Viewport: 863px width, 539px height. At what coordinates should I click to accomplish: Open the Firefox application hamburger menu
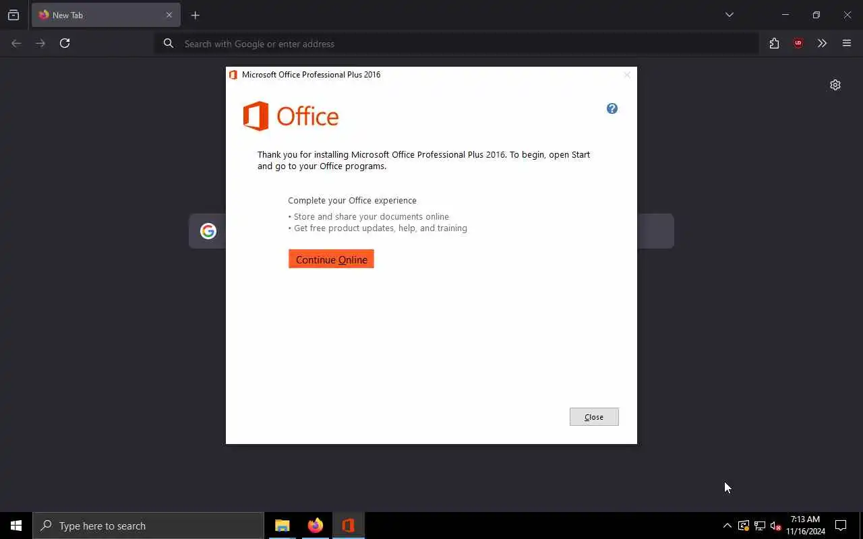coord(847,43)
